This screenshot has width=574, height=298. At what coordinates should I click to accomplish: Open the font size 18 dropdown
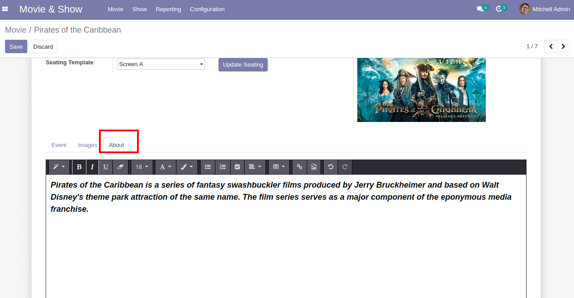(x=141, y=167)
